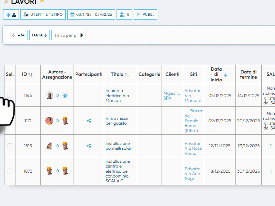
Task: Focus the Filtra per p input field
Action: [66, 35]
